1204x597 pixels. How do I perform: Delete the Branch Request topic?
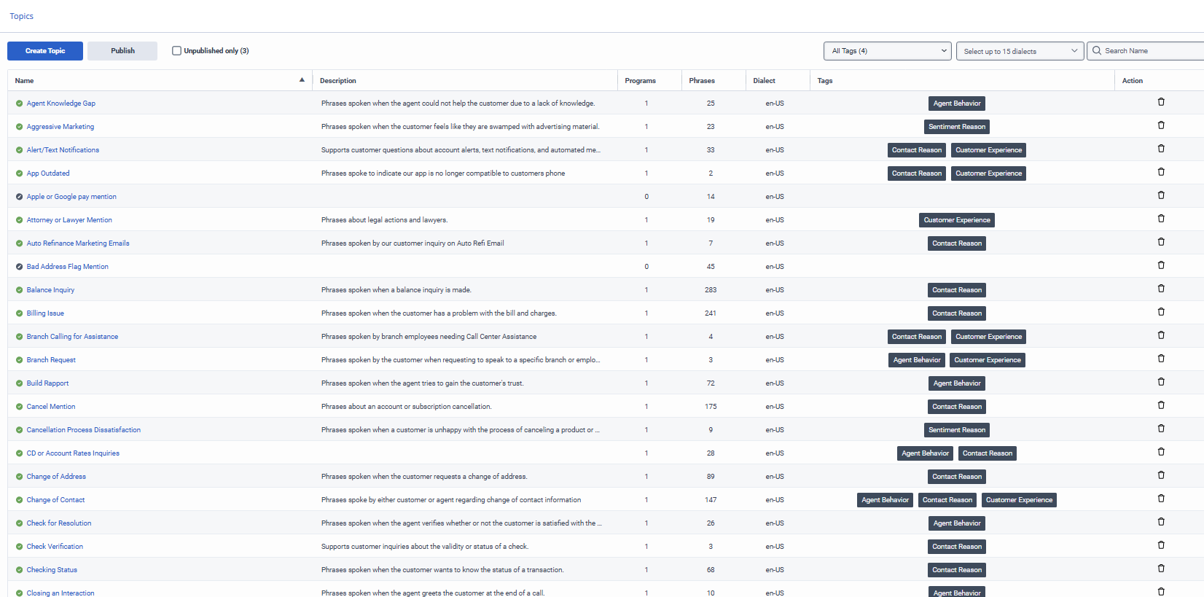tap(1161, 359)
